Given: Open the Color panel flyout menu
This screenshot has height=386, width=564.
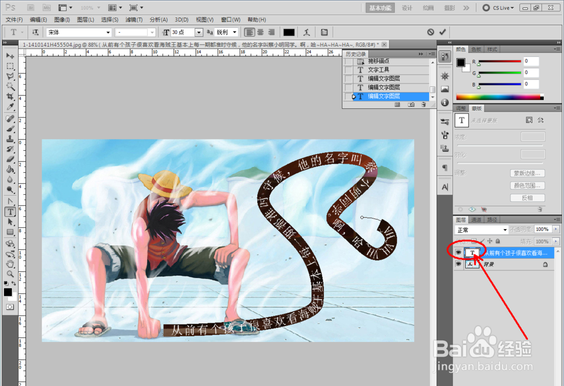Looking at the screenshot, I should 557,49.
